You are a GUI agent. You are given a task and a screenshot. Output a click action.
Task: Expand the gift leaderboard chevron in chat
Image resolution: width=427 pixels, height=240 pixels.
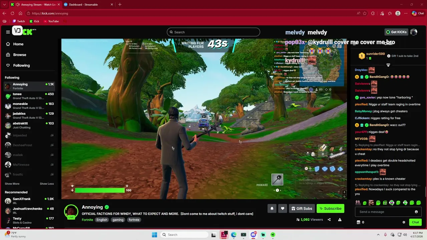point(388,65)
